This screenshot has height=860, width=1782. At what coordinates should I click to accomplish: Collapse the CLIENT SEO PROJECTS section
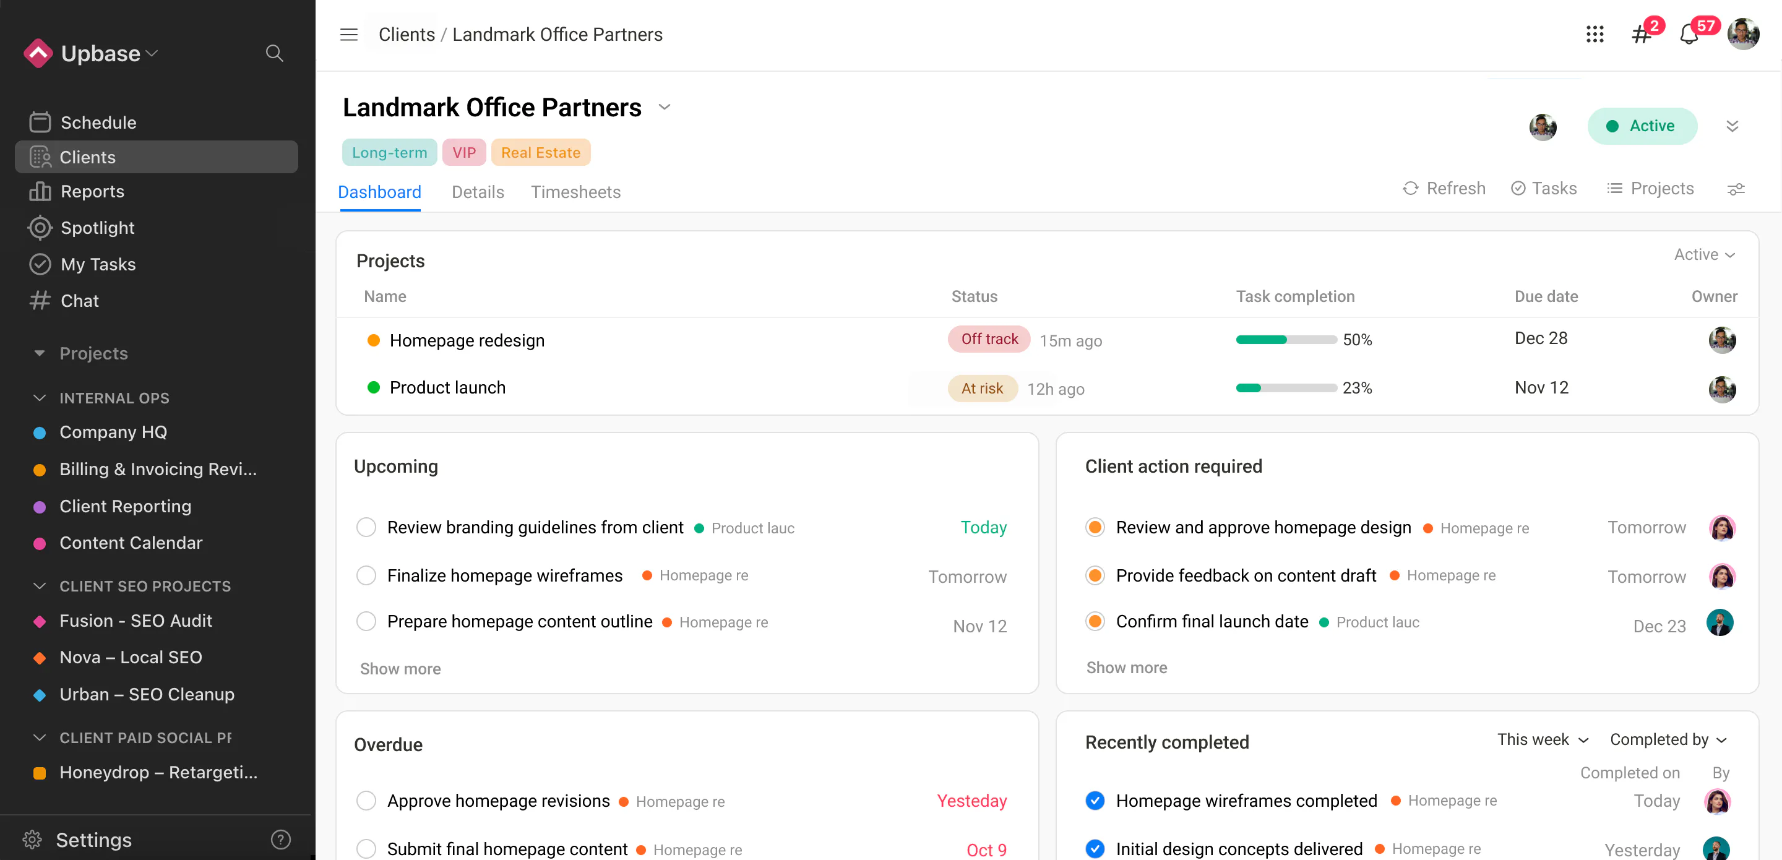click(40, 586)
